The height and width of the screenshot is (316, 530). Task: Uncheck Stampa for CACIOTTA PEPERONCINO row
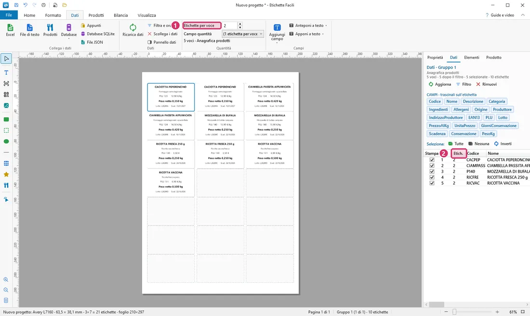coord(432,160)
